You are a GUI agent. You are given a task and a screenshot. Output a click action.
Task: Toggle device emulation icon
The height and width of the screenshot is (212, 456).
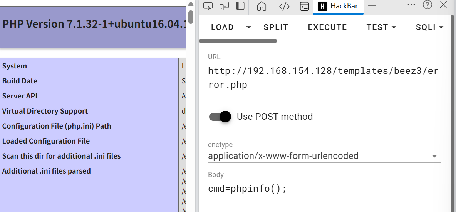(x=224, y=6)
